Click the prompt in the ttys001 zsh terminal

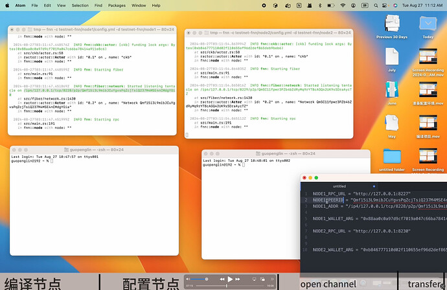[x=32, y=161]
